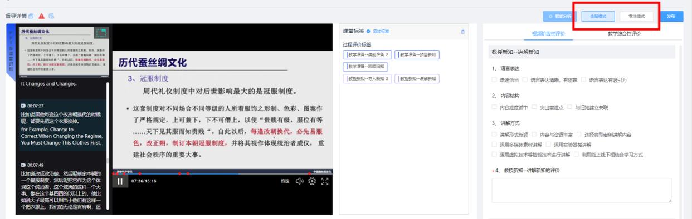The width and height of the screenshot is (692, 219).
Task: Check the 突出重难点 checkbox
Action: (534, 107)
